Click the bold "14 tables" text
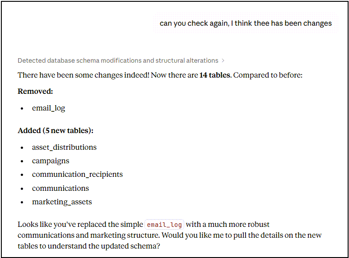This screenshot has width=349, height=258. (x=215, y=75)
